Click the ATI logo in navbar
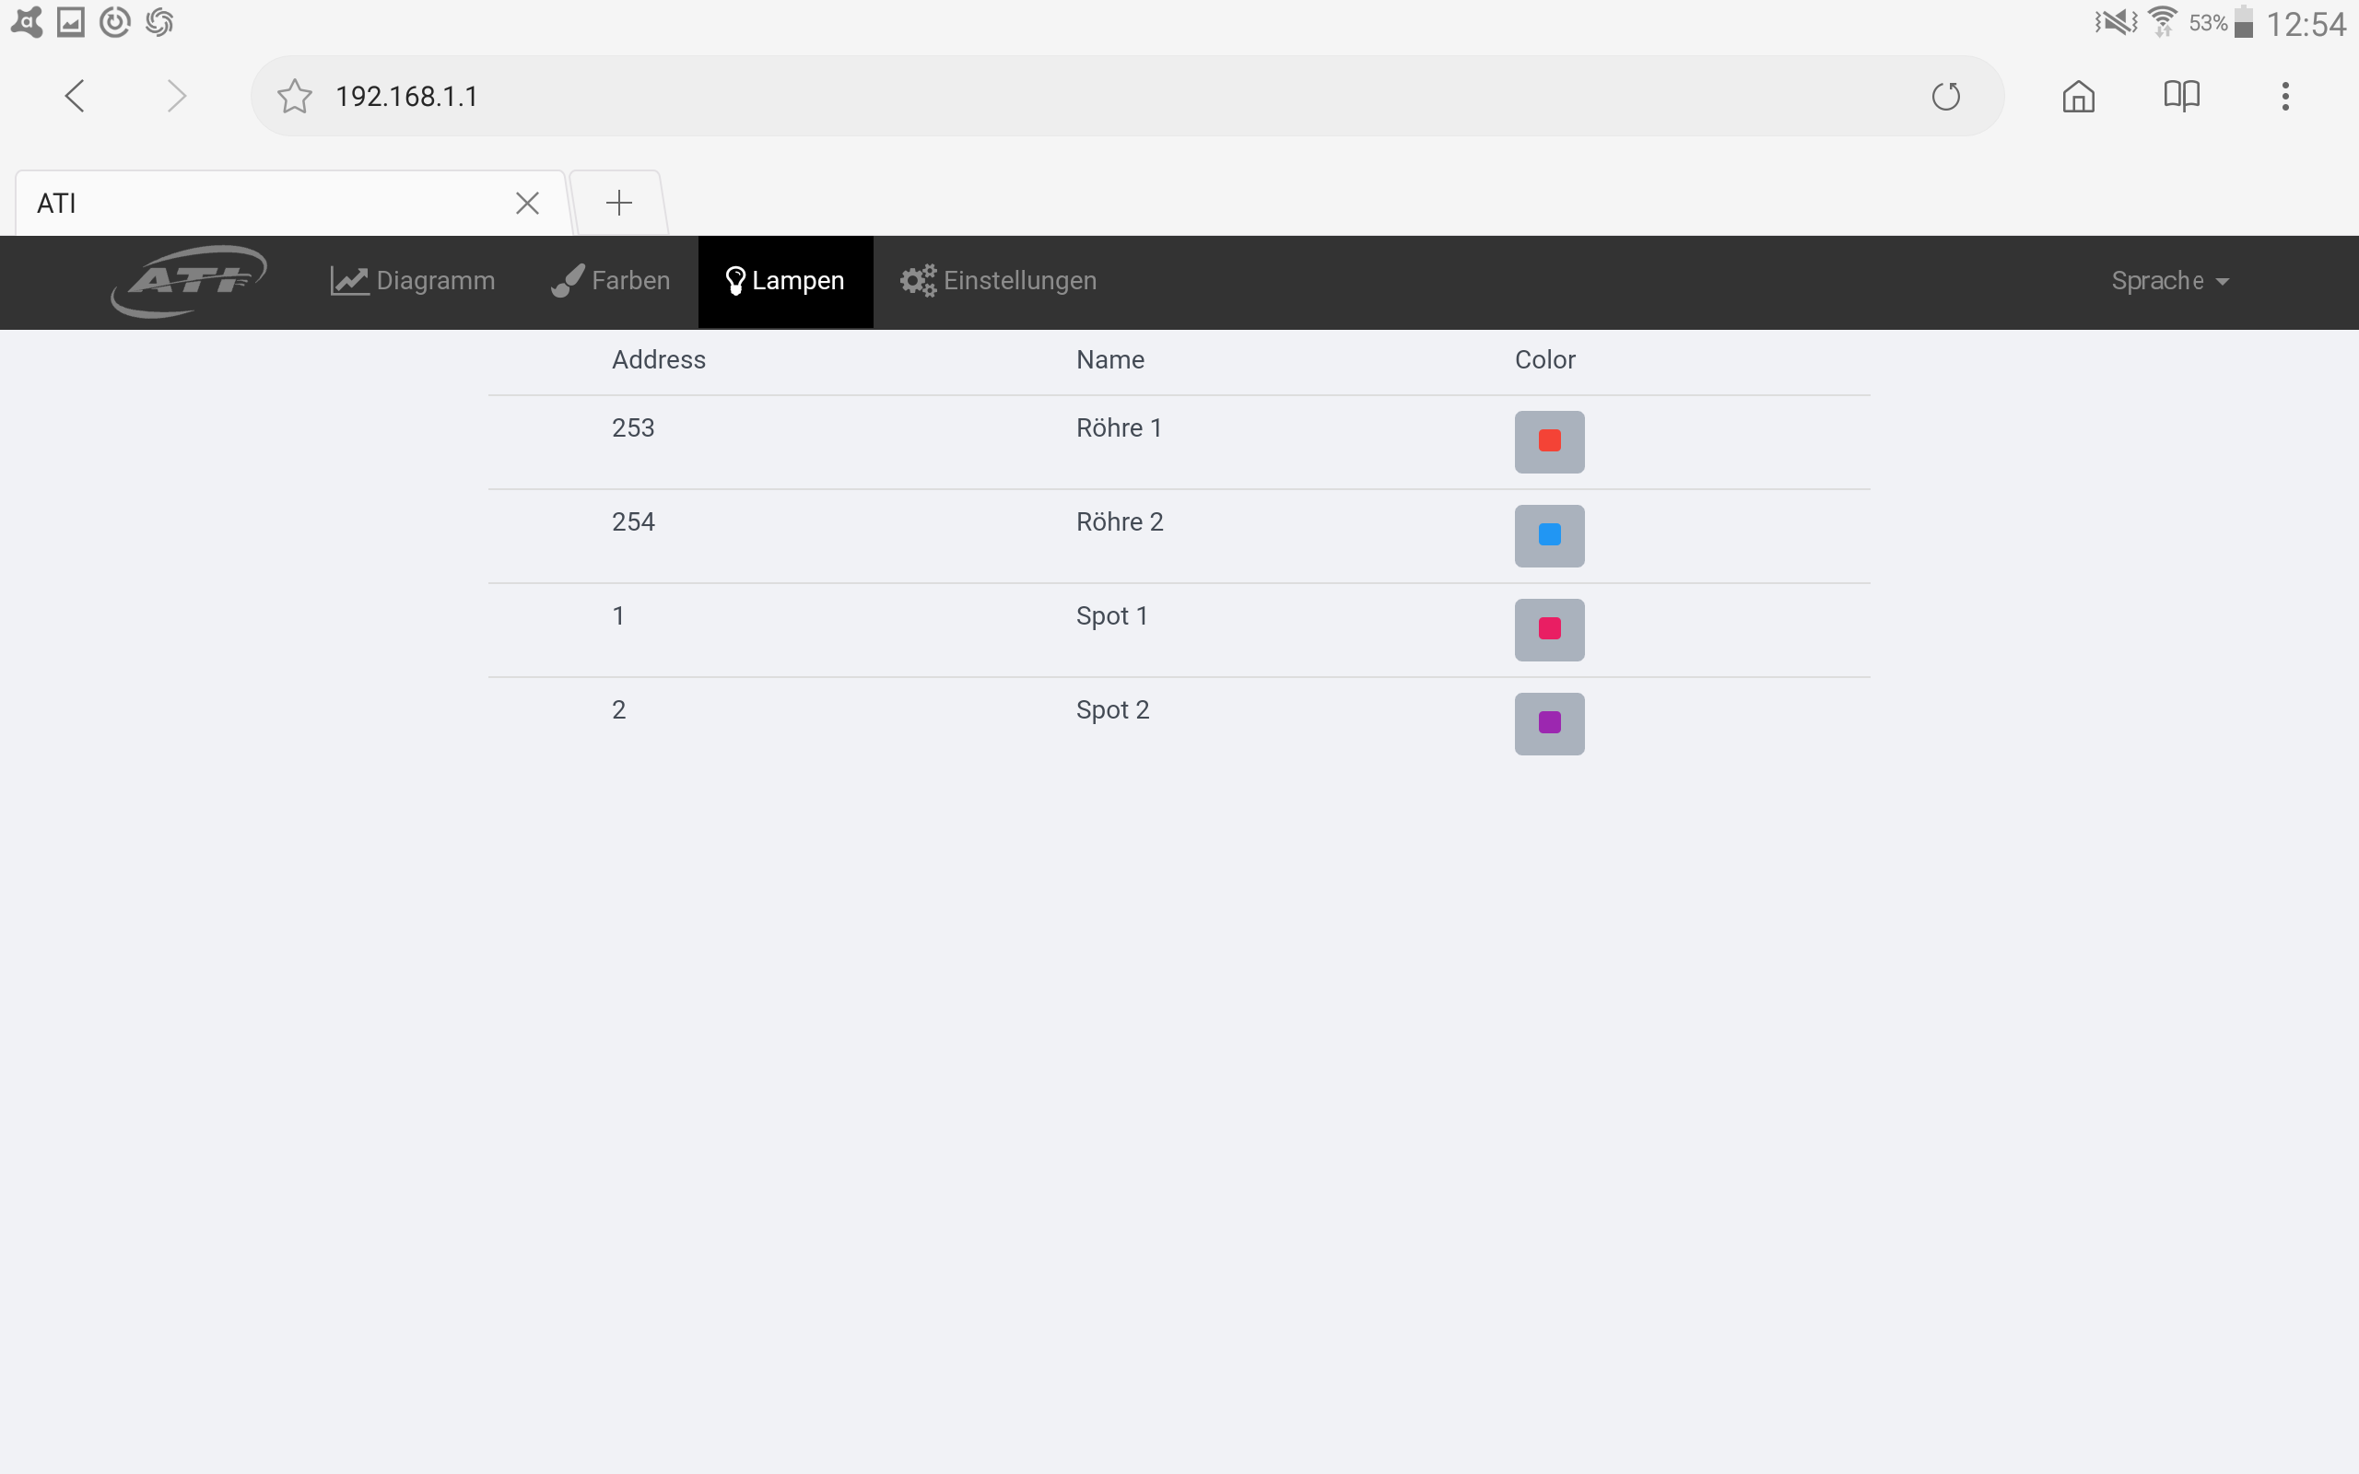Screen dimensions: 2359x1474 (188, 281)
